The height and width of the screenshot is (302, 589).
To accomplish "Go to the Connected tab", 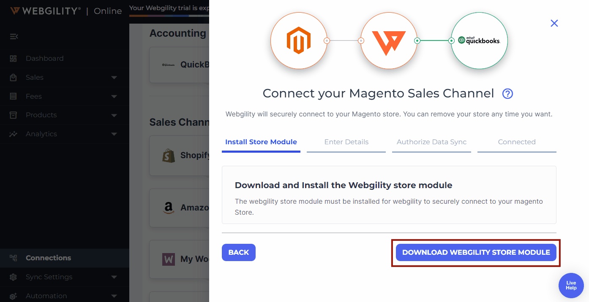I will coord(516,142).
